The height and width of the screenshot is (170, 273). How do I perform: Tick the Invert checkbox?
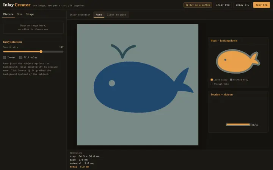(5, 57)
